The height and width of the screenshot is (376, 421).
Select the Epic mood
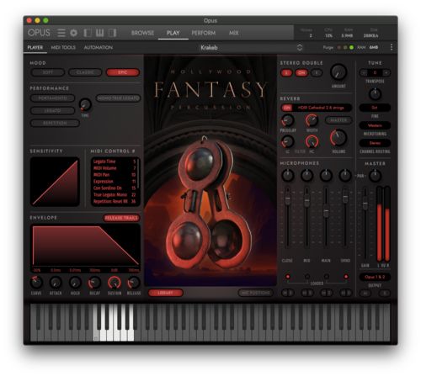click(123, 72)
